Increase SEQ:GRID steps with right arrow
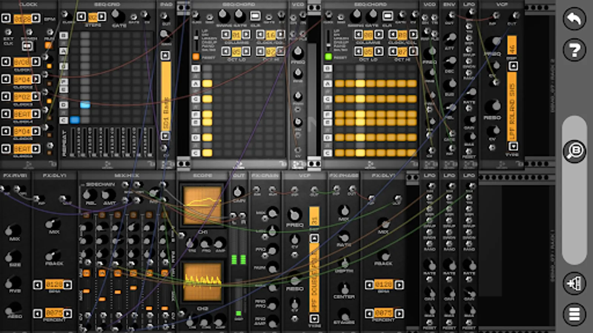The width and height of the screenshot is (593, 333). coord(102,16)
